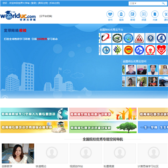Viewport: 168px width, 168px height.
Task: Expand the 文章 search type dropdown
Action: [133, 3]
